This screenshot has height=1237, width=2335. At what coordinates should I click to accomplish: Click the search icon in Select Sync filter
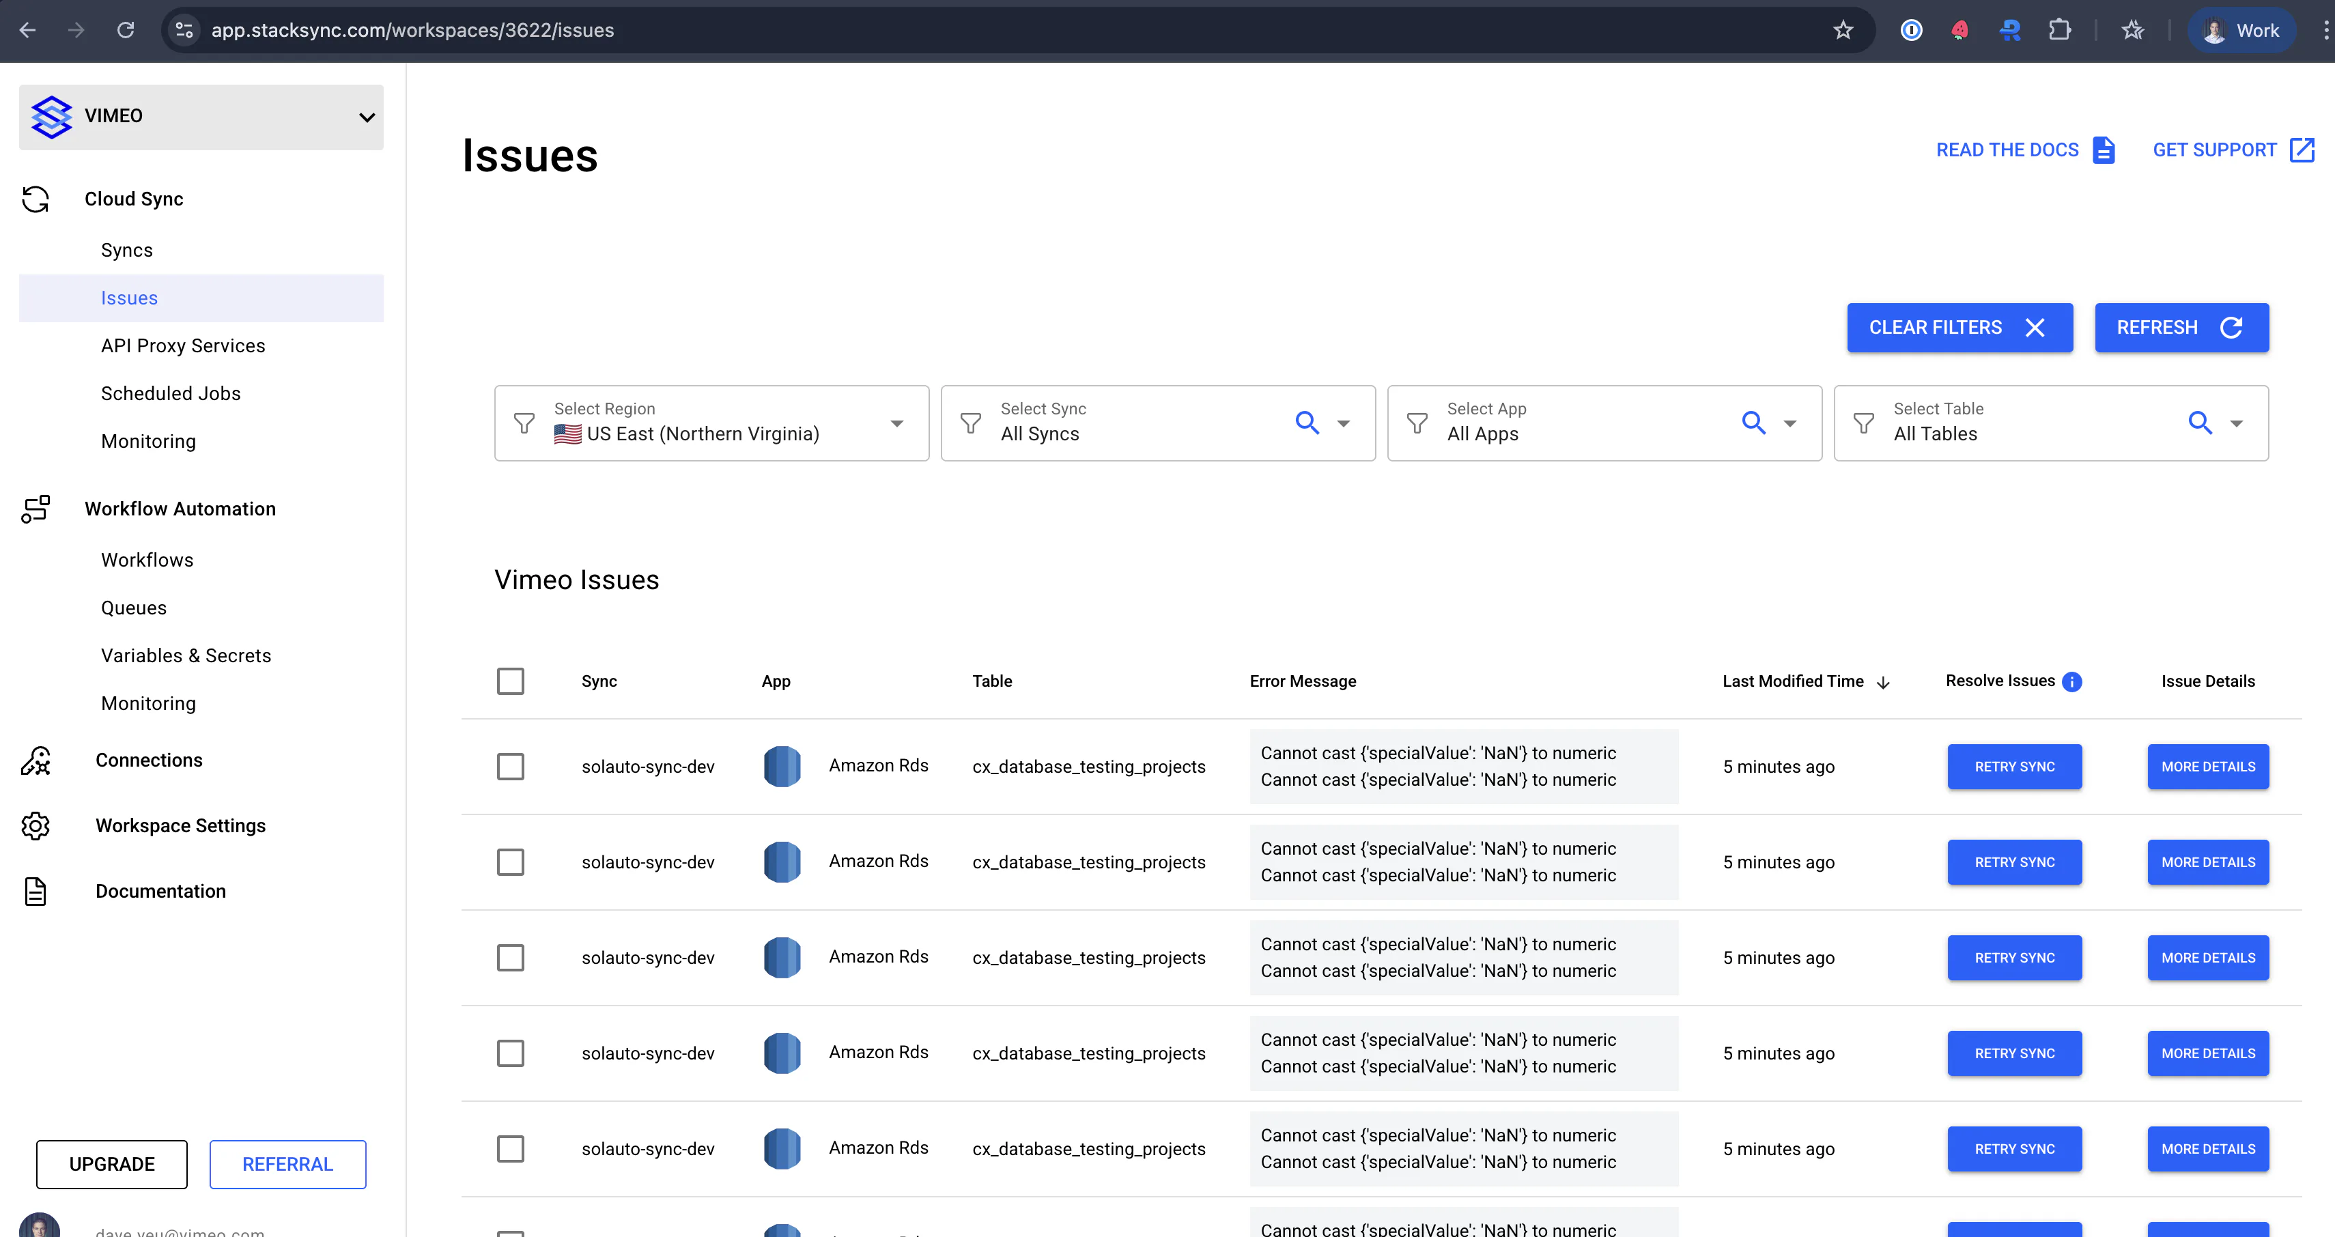1306,423
